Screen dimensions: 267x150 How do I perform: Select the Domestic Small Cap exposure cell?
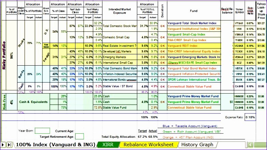point(120,37)
